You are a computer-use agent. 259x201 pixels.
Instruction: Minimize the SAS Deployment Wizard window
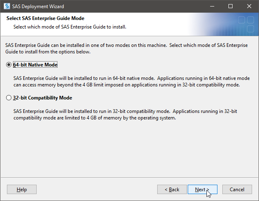212,6
